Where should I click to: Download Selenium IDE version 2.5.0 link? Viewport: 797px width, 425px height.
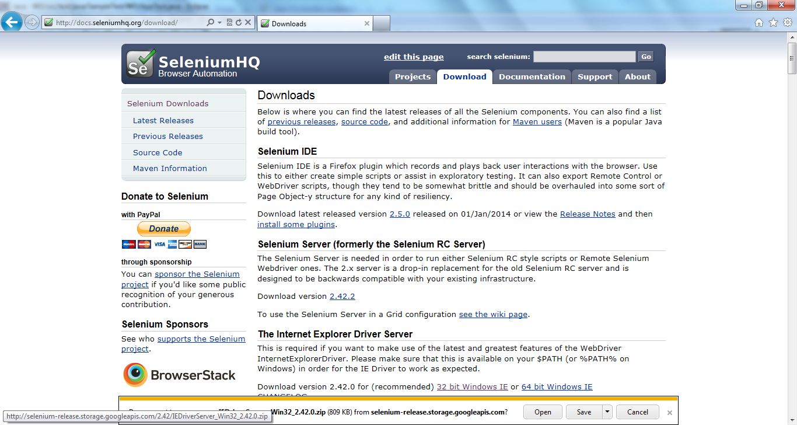click(x=400, y=214)
